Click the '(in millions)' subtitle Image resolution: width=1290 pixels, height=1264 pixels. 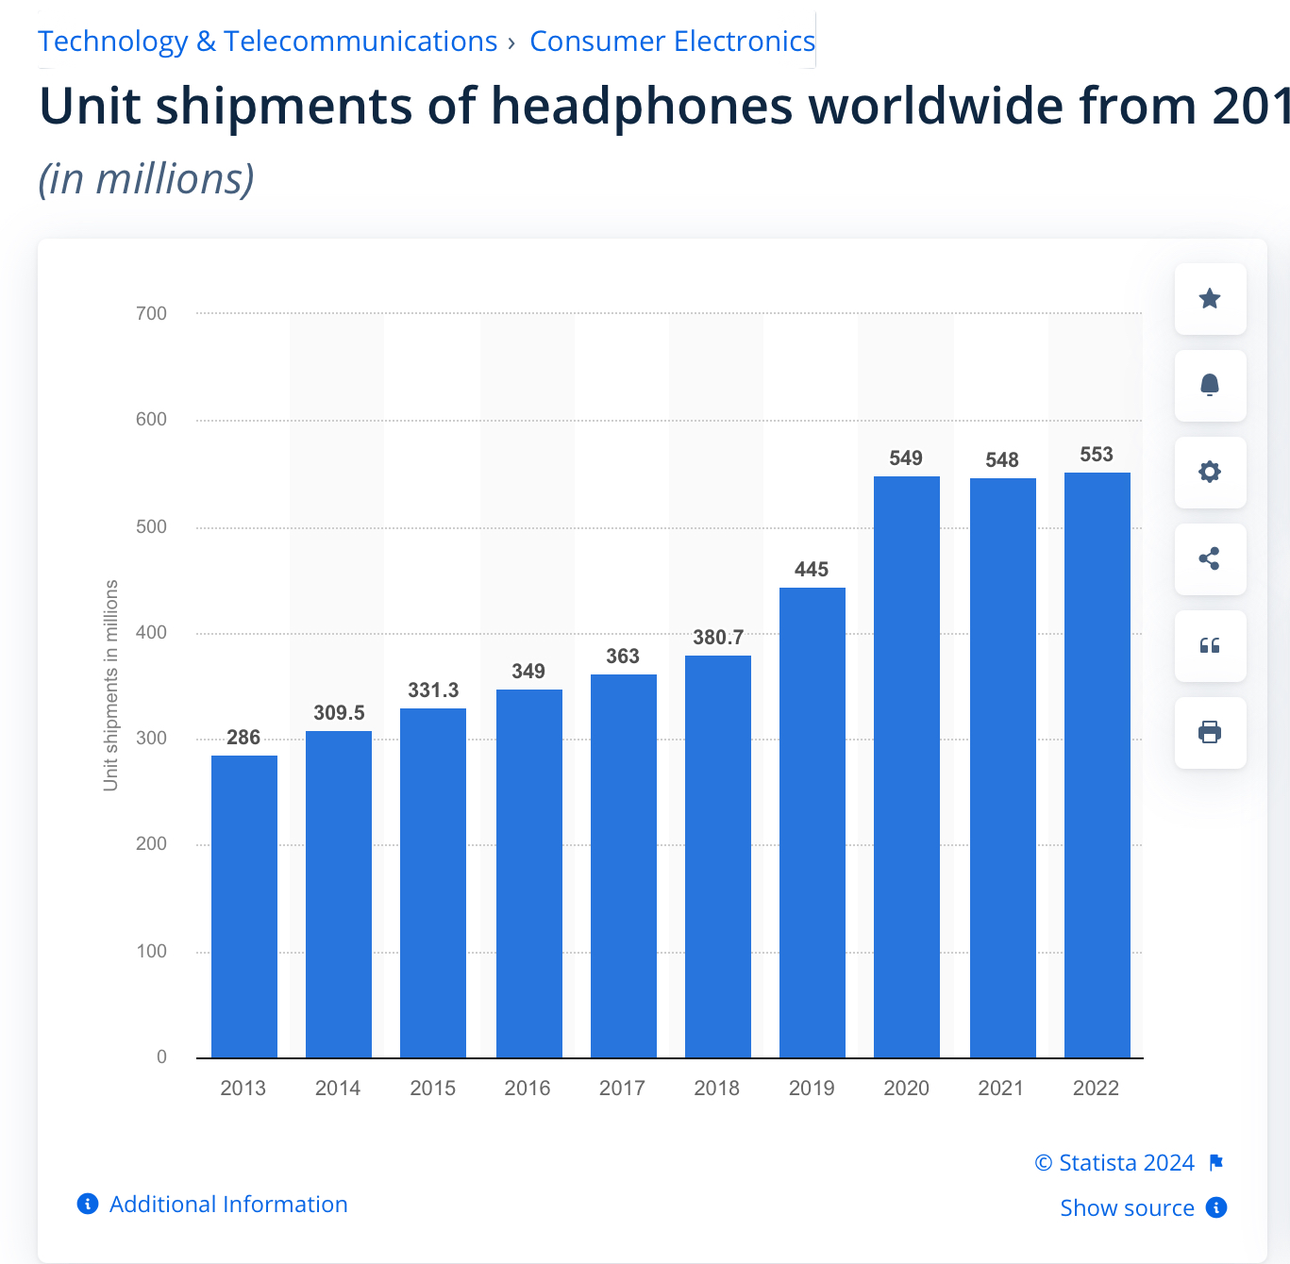click(146, 179)
